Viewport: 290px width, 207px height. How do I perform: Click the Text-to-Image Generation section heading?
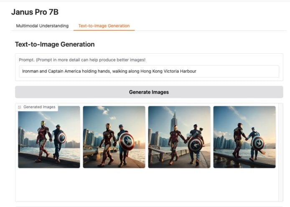coord(55,44)
